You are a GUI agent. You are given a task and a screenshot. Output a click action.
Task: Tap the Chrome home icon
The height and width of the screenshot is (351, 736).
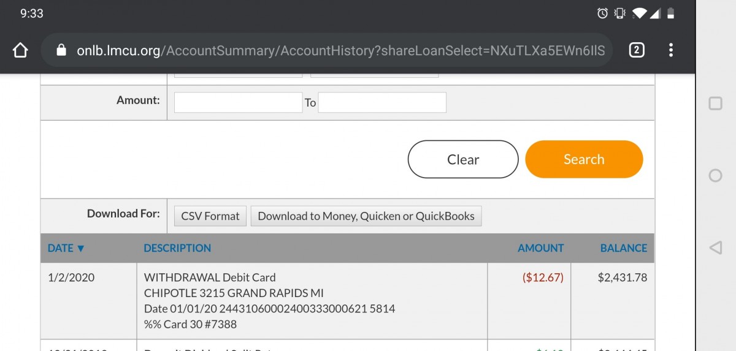click(20, 50)
